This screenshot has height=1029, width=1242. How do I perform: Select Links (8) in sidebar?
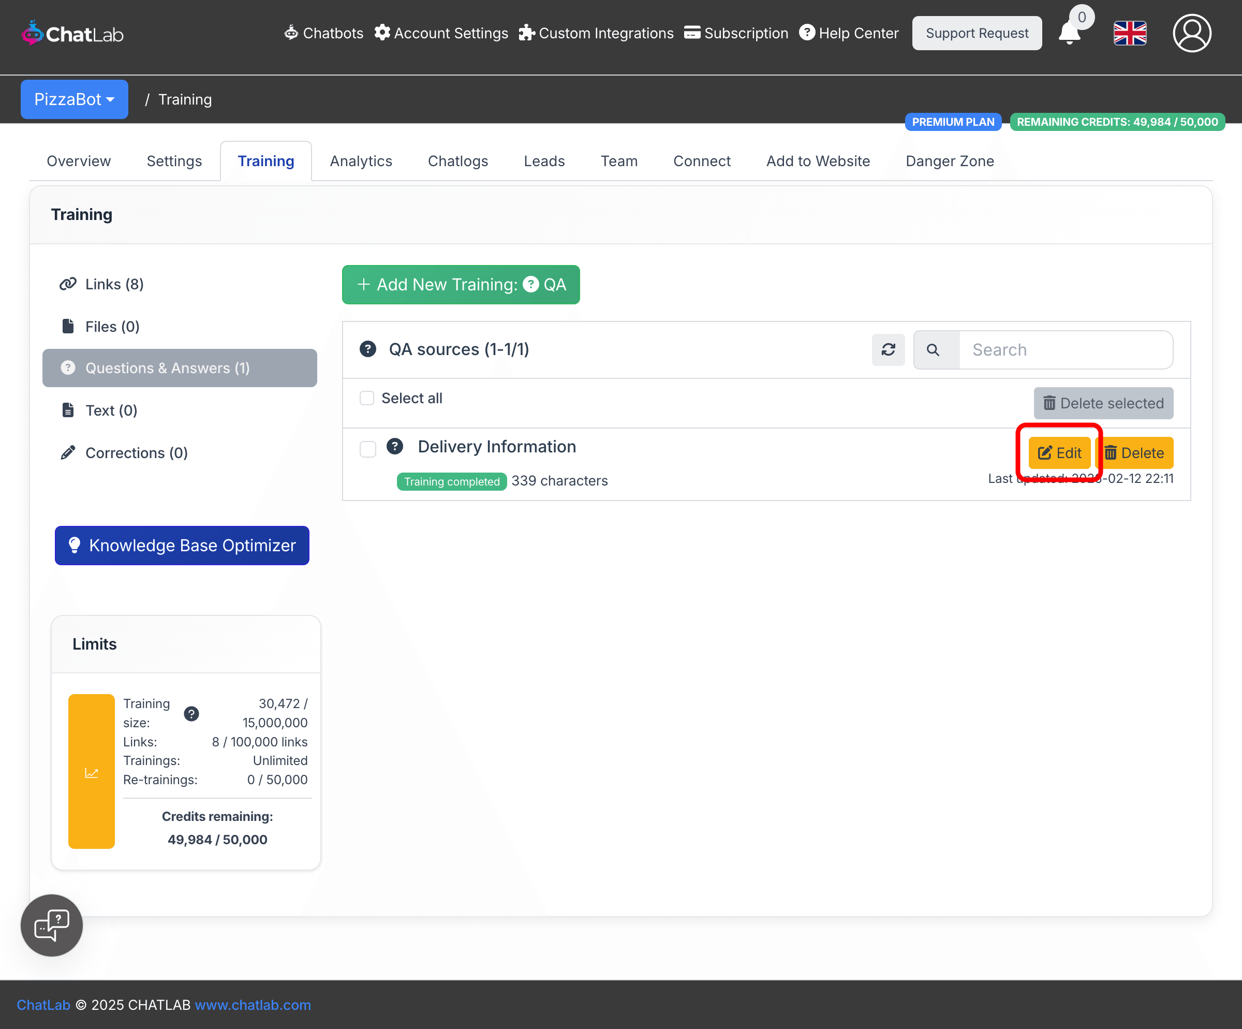[x=114, y=284]
